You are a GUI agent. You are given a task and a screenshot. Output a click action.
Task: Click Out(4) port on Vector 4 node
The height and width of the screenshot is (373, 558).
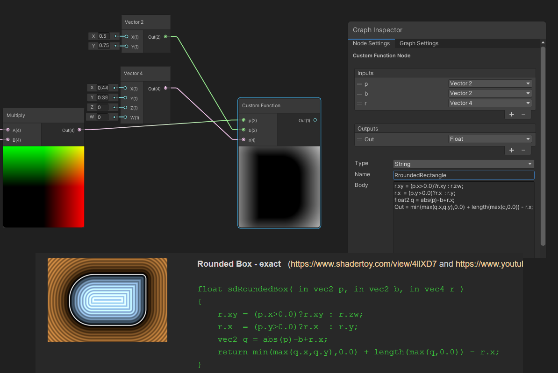166,88
